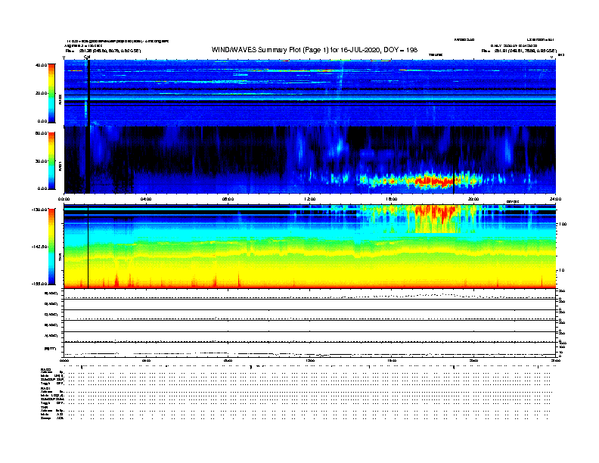The height and width of the screenshot is (463, 599).
Task: Click 24:00 tick label under RAD1 panel
Action: pyautogui.click(x=555, y=199)
